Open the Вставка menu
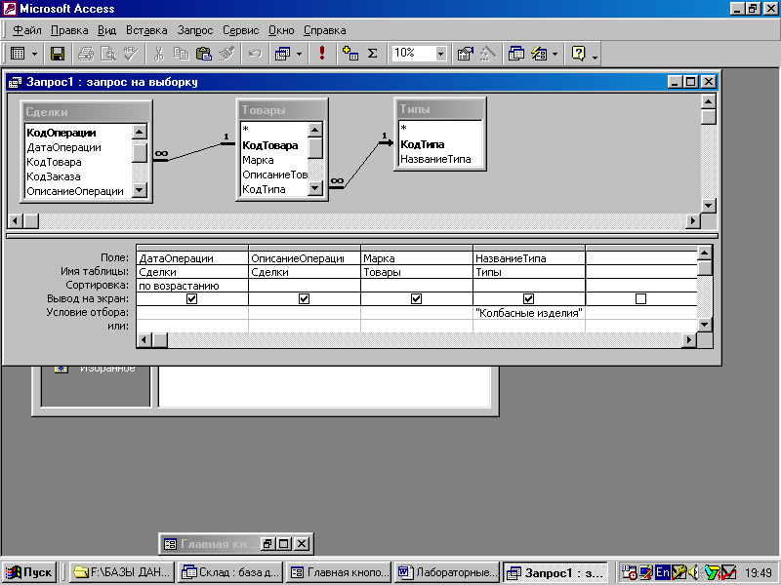Screen dimensions: 781x585 [x=146, y=30]
